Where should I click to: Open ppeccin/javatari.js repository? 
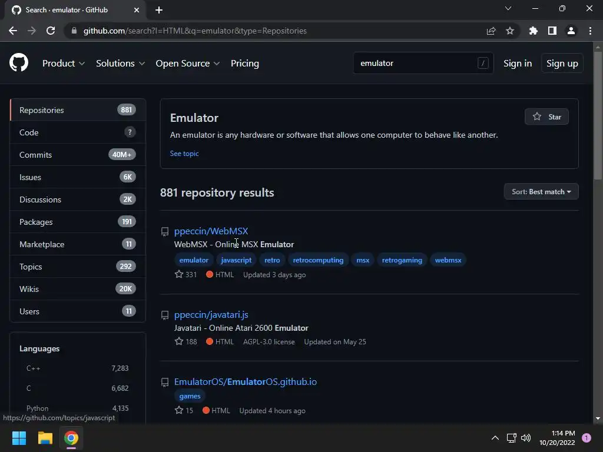pos(211,315)
